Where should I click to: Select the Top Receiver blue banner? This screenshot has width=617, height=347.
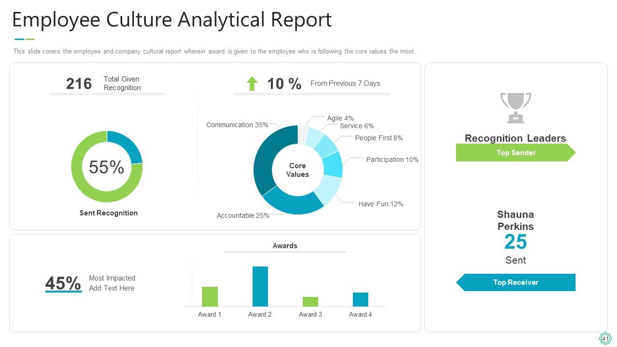(x=516, y=282)
